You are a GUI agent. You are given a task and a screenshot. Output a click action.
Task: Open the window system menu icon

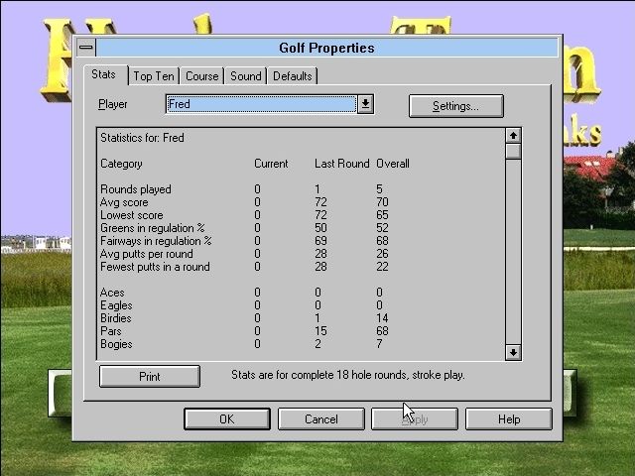(x=86, y=48)
